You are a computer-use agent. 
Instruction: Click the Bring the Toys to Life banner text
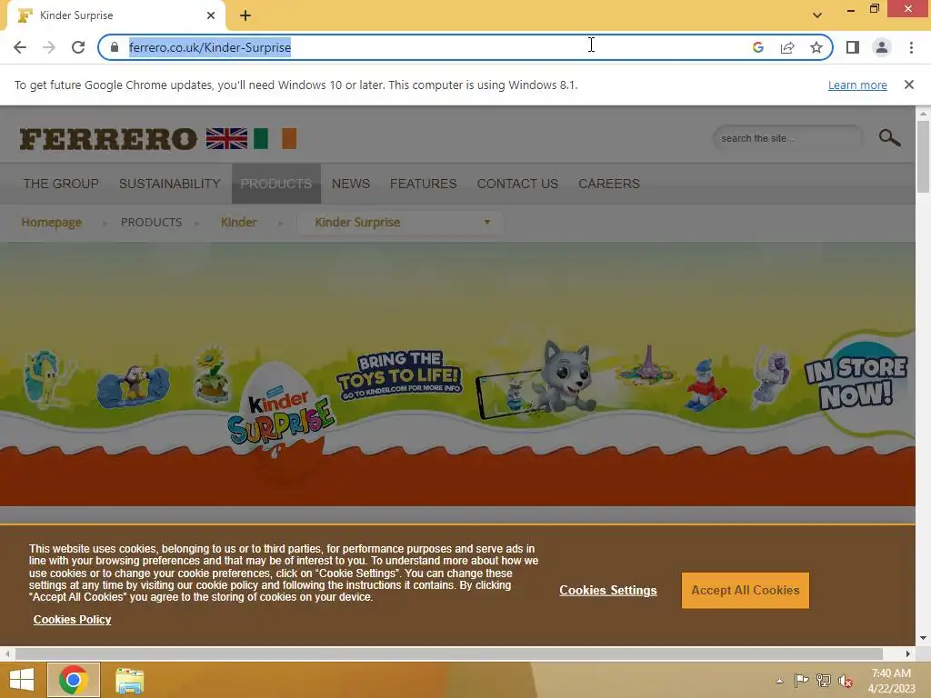(399, 377)
